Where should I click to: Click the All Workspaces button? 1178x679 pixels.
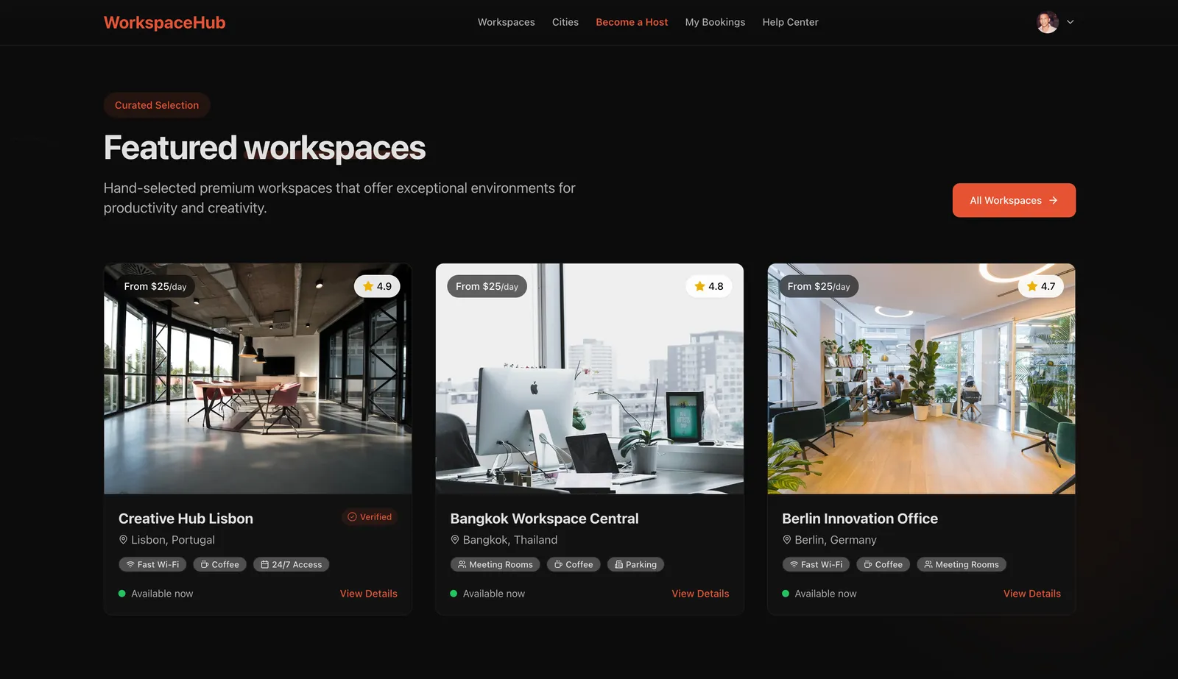click(x=1014, y=200)
